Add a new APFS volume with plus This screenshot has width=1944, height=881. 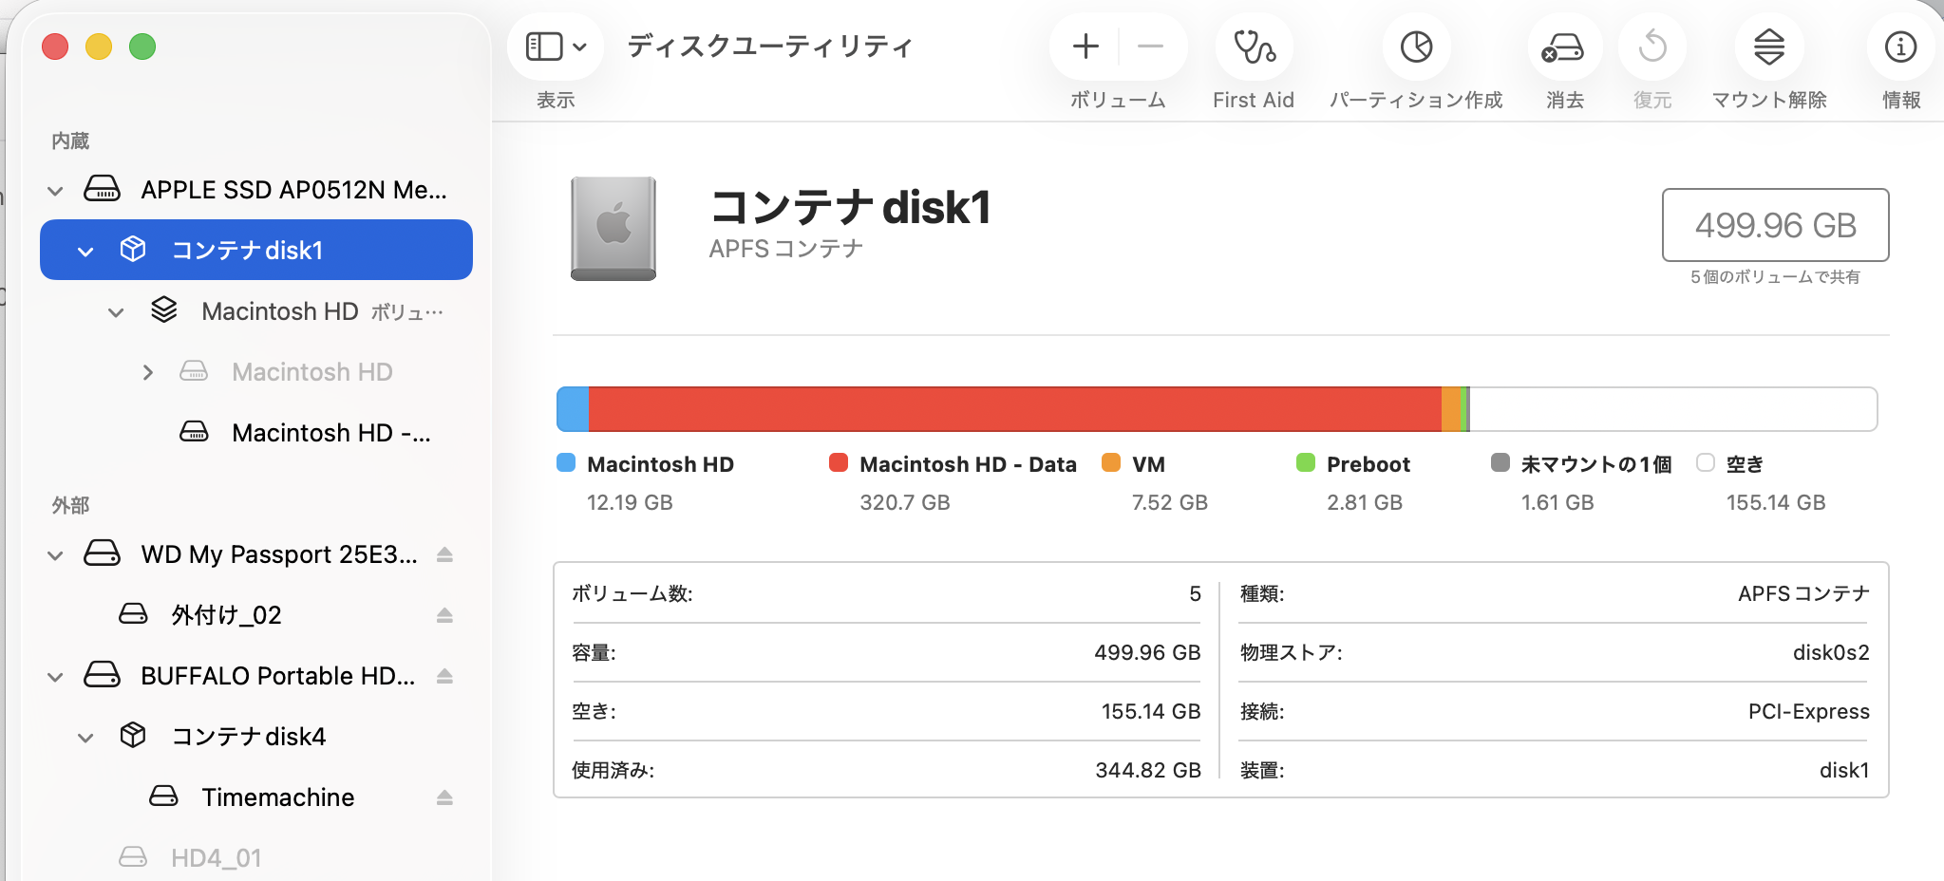click(1085, 47)
